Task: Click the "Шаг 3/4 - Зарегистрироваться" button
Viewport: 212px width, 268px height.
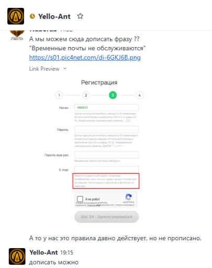Action: coord(107,217)
